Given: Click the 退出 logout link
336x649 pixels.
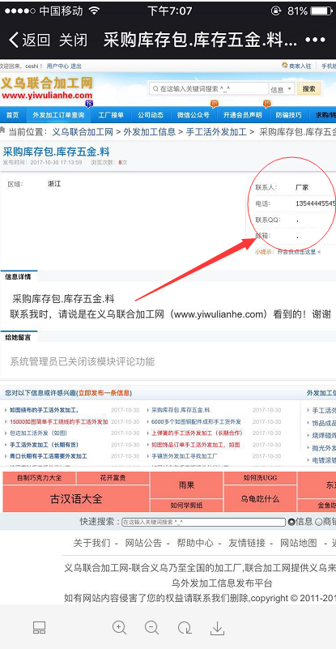Looking at the screenshot, I should pyautogui.click(x=76, y=66).
